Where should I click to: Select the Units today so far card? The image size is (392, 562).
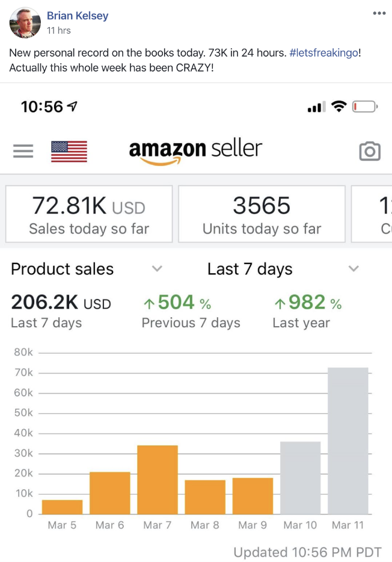click(262, 214)
